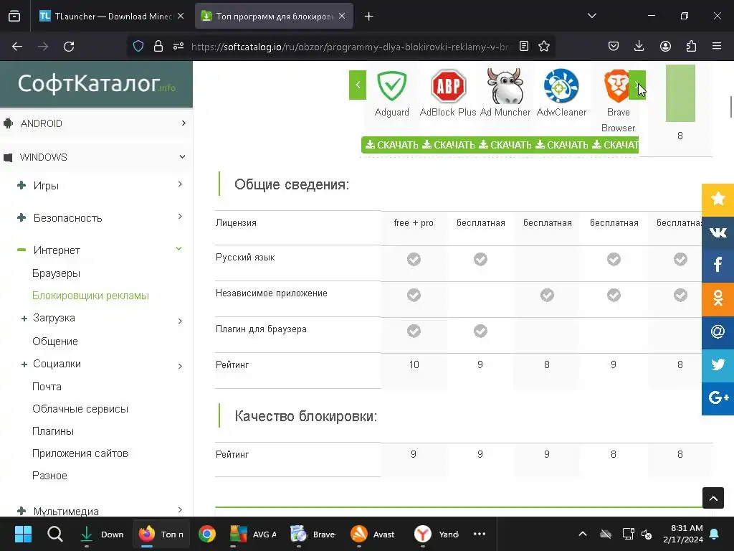Expand the ANDROID sidebar section
The width and height of the screenshot is (734, 551).
pos(183,123)
